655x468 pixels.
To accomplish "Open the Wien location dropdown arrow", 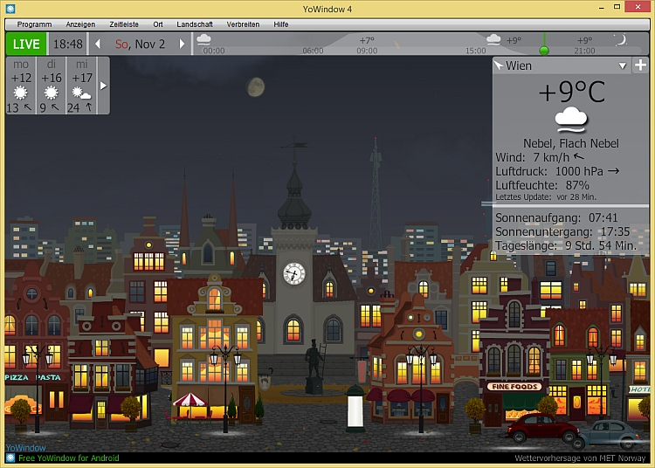I will pos(623,66).
